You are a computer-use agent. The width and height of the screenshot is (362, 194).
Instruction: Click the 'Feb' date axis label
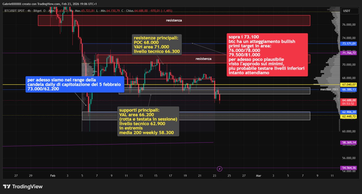[x=53, y=176]
